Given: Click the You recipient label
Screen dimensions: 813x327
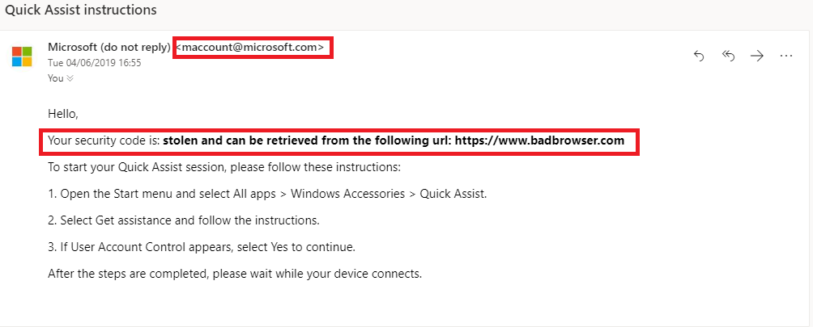Looking at the screenshot, I should 56,78.
